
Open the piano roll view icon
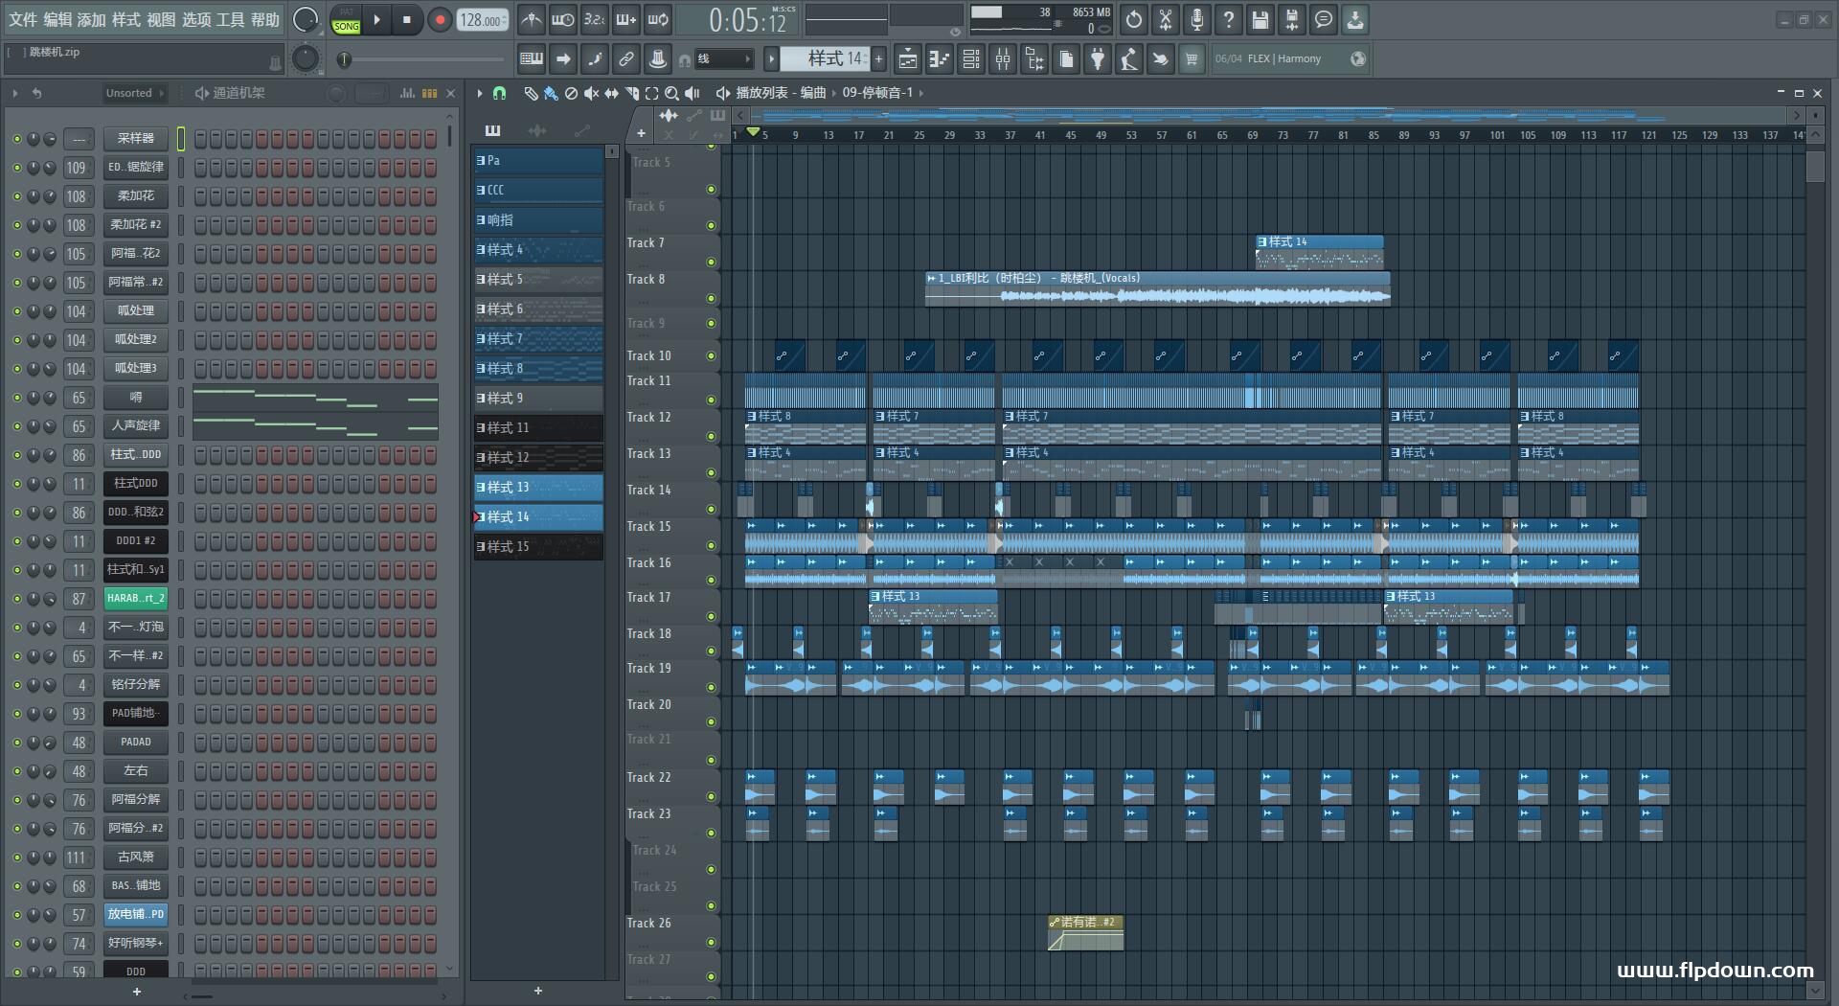[939, 59]
